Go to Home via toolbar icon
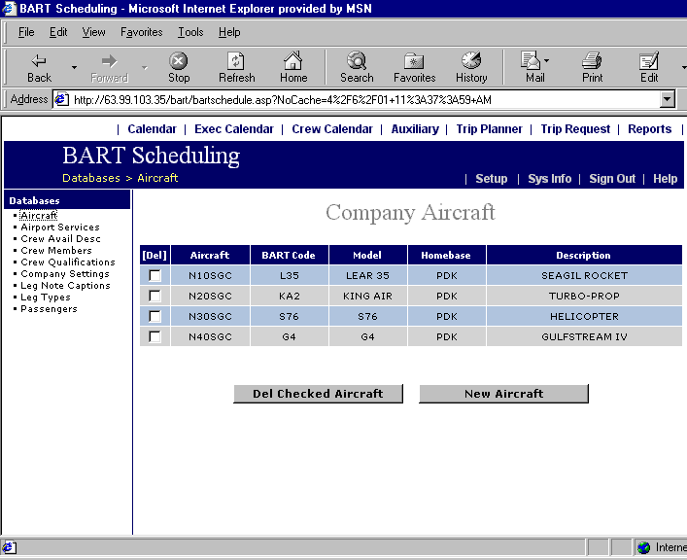The height and width of the screenshot is (560, 687). click(293, 61)
